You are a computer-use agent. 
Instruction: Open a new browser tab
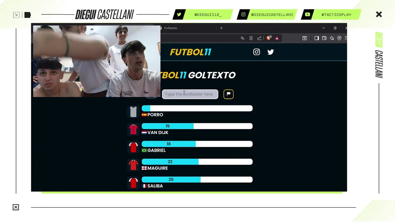tap(221, 28)
